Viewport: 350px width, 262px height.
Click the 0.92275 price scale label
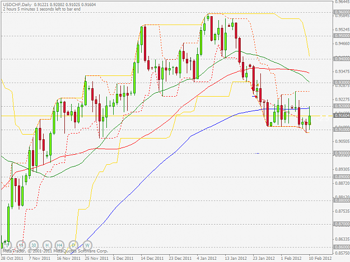[x=342, y=99]
